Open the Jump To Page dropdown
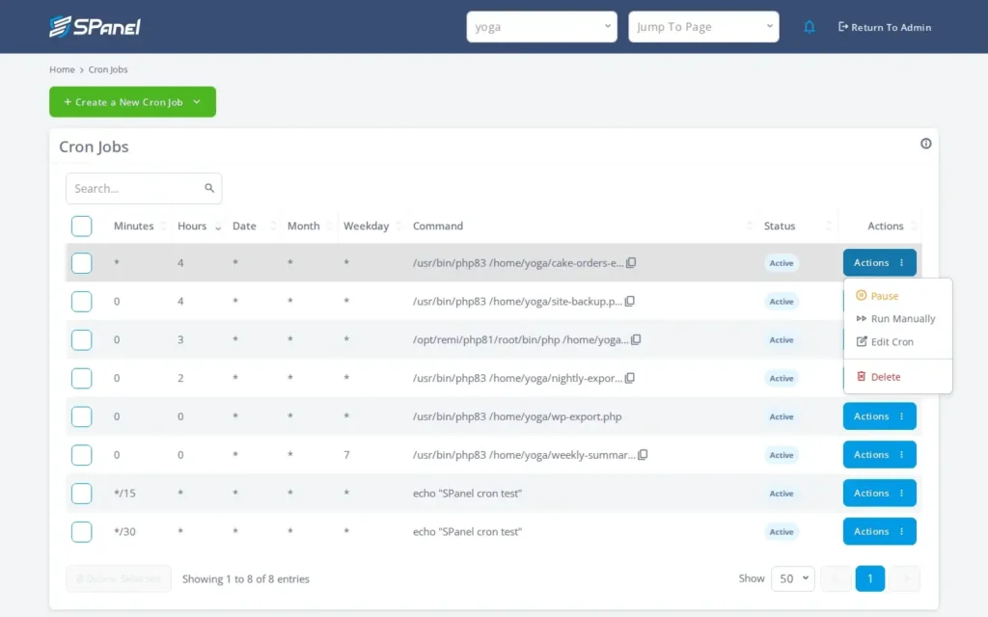Screen dimensions: 988x617 [x=703, y=26]
